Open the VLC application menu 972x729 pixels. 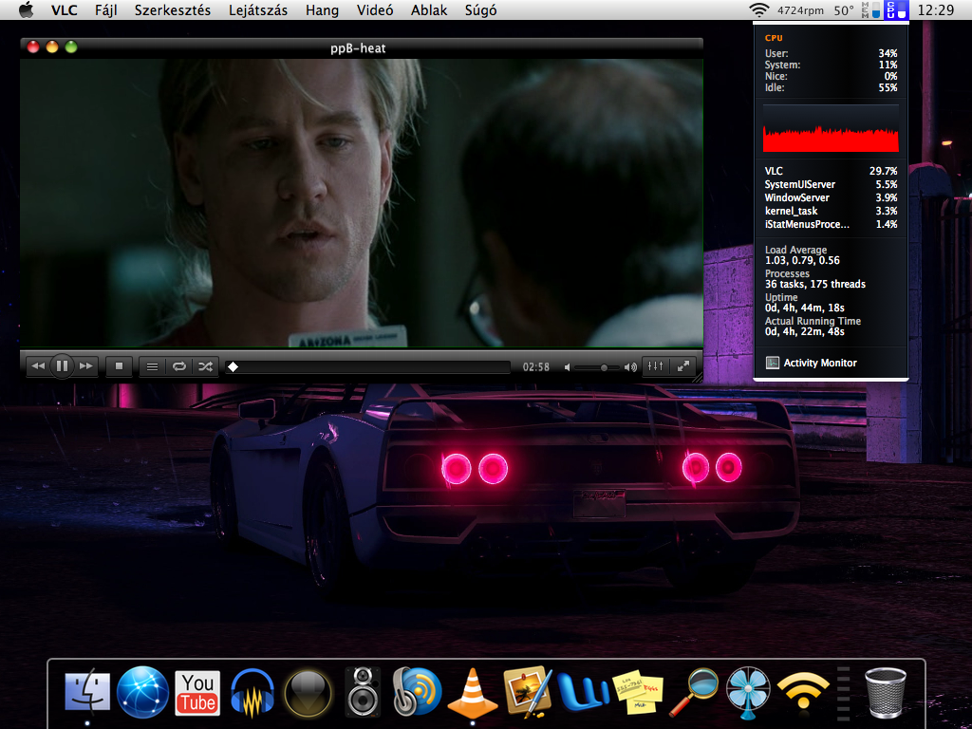65,9
